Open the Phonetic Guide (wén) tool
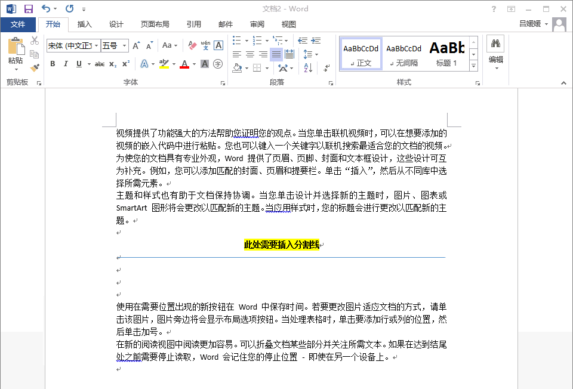Image resolution: width=573 pixels, height=389 pixels. click(206, 45)
